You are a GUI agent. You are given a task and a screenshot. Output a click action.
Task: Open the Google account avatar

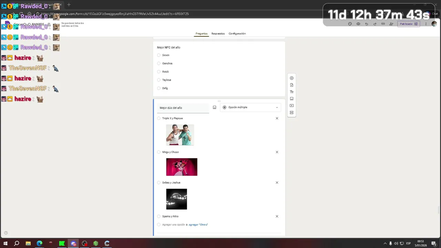[434, 24]
